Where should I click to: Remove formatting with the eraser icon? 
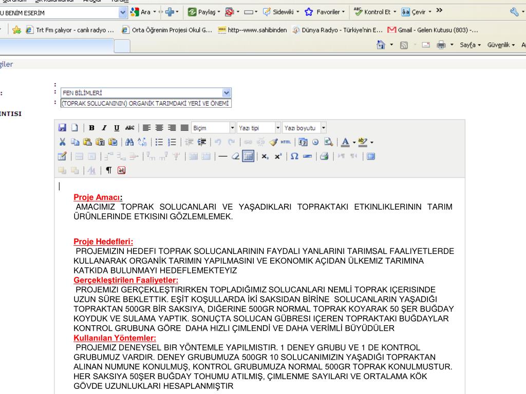[235, 156]
